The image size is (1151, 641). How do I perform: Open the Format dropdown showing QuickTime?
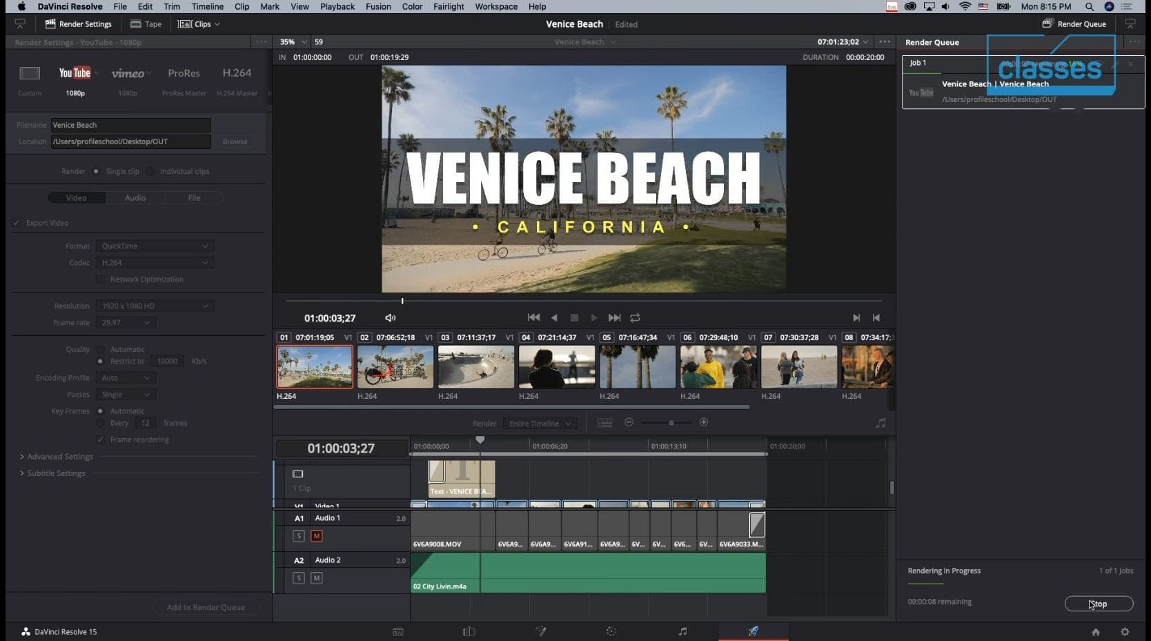click(x=155, y=246)
